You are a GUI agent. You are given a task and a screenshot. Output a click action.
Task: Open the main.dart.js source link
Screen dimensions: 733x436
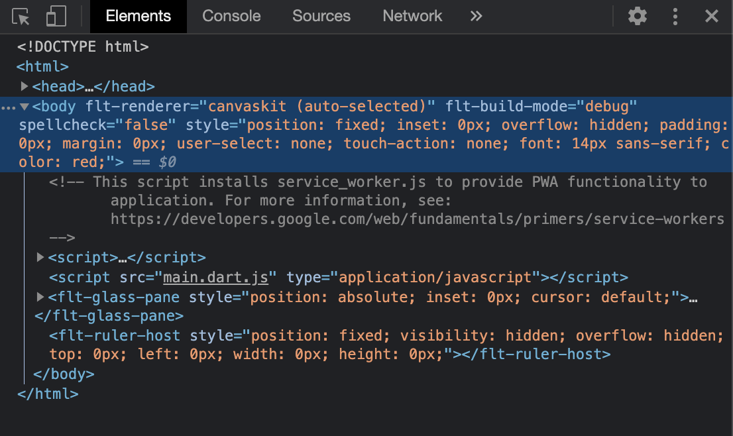(x=215, y=278)
